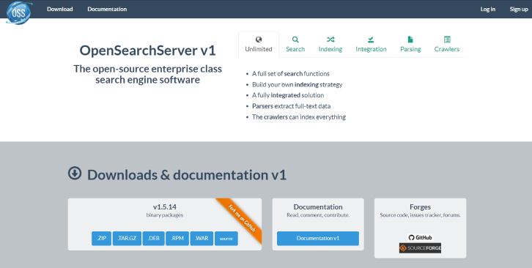The image size is (532, 268).
Task: Open the SourceForge logo link
Action: click(420, 248)
